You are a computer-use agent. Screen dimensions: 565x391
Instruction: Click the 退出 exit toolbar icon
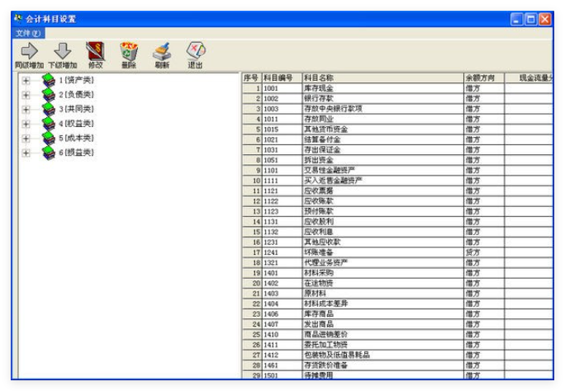click(x=195, y=50)
